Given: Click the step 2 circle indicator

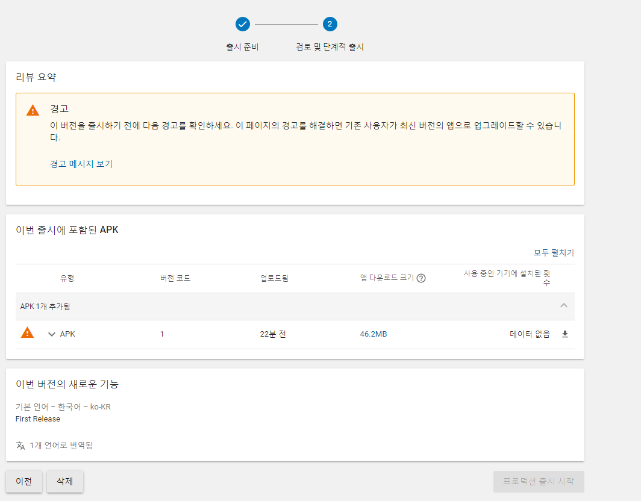Looking at the screenshot, I should pyautogui.click(x=330, y=24).
